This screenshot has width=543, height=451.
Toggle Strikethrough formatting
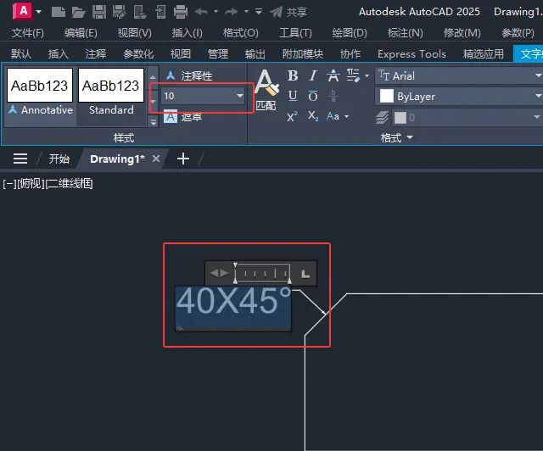[x=333, y=75]
